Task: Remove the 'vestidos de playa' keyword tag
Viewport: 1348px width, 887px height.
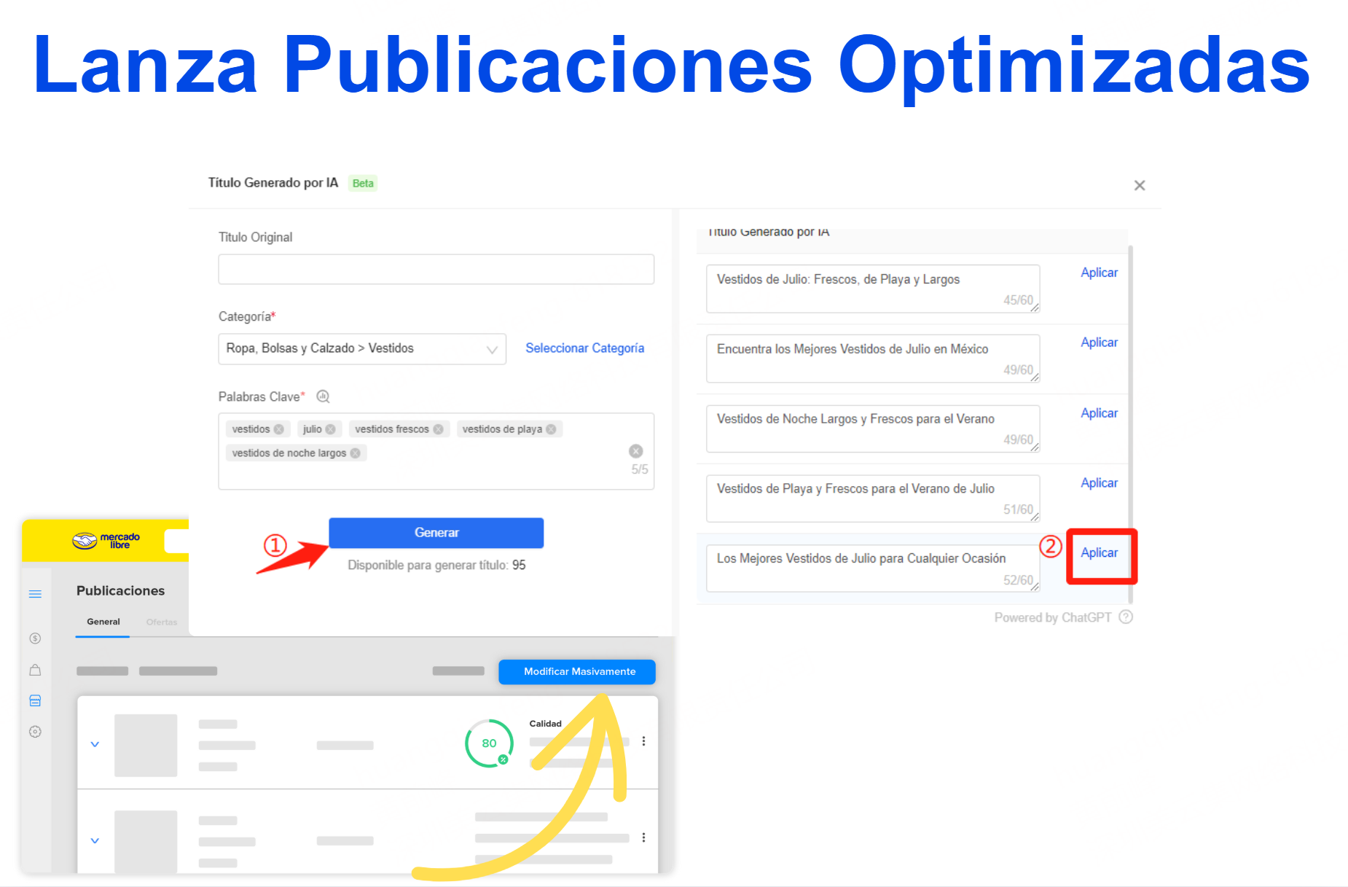Action: pos(552,429)
